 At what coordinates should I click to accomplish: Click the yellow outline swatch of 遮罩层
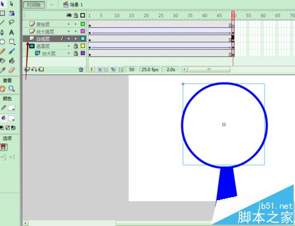83,46
